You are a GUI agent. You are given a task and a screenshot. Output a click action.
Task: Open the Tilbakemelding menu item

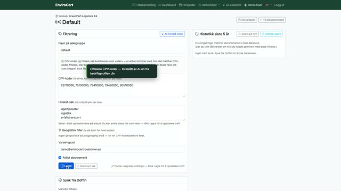pos(144,5)
